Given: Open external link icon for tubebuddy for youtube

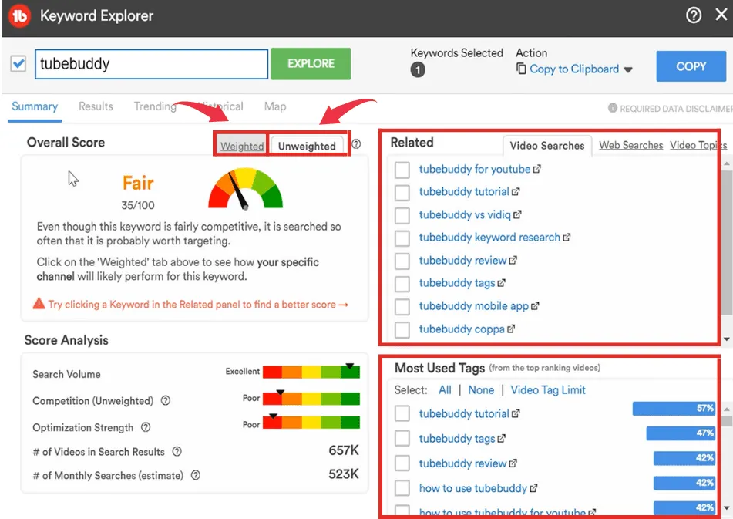Looking at the screenshot, I should 536,169.
